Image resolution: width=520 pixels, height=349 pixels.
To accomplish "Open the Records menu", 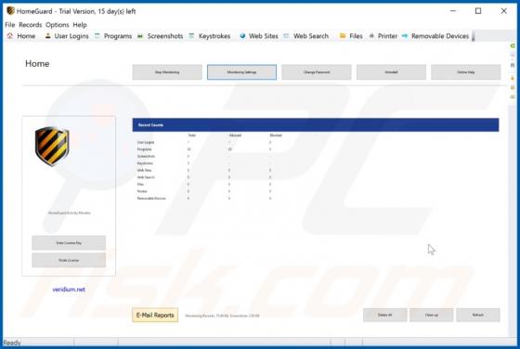I will pyautogui.click(x=30, y=25).
